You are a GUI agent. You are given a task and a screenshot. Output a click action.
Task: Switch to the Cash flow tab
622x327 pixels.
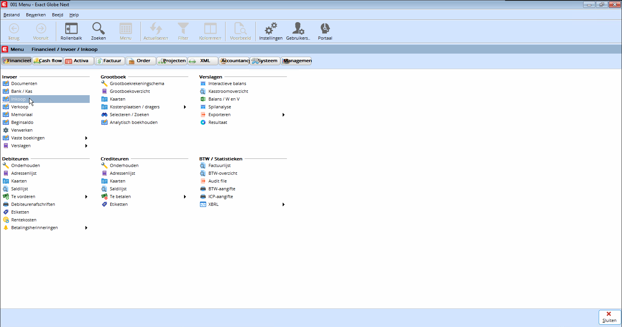click(47, 61)
